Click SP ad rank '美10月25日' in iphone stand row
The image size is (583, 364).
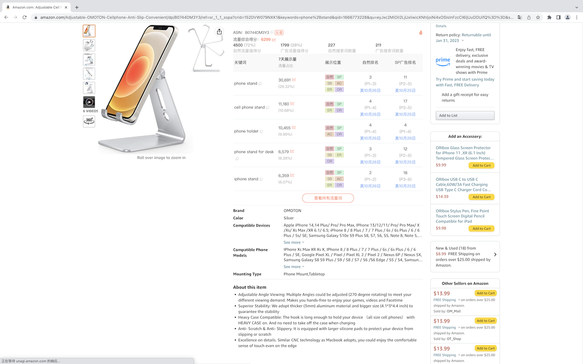(x=405, y=186)
